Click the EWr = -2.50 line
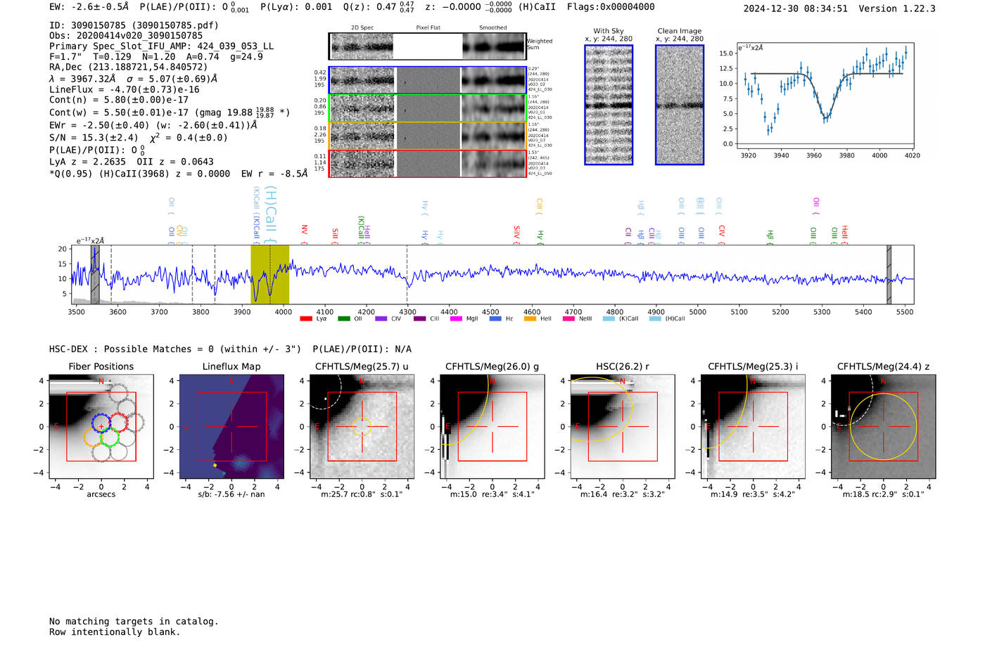The width and height of the screenshot is (985, 670). pyautogui.click(x=153, y=125)
